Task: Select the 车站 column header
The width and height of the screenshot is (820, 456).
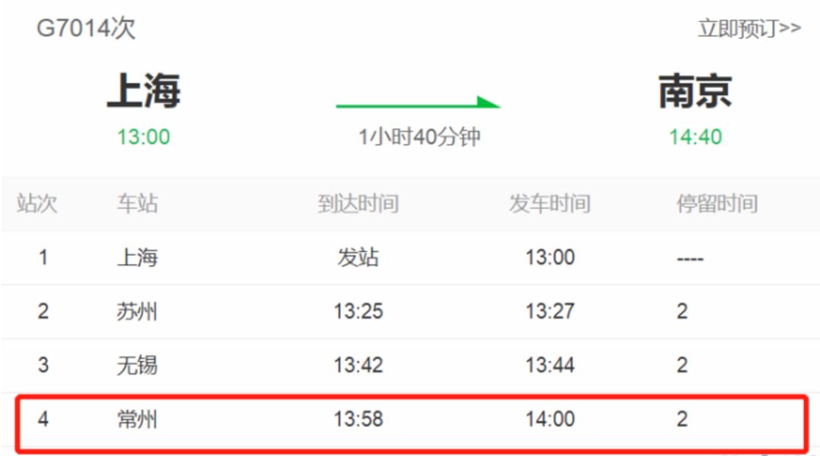Action: point(137,203)
